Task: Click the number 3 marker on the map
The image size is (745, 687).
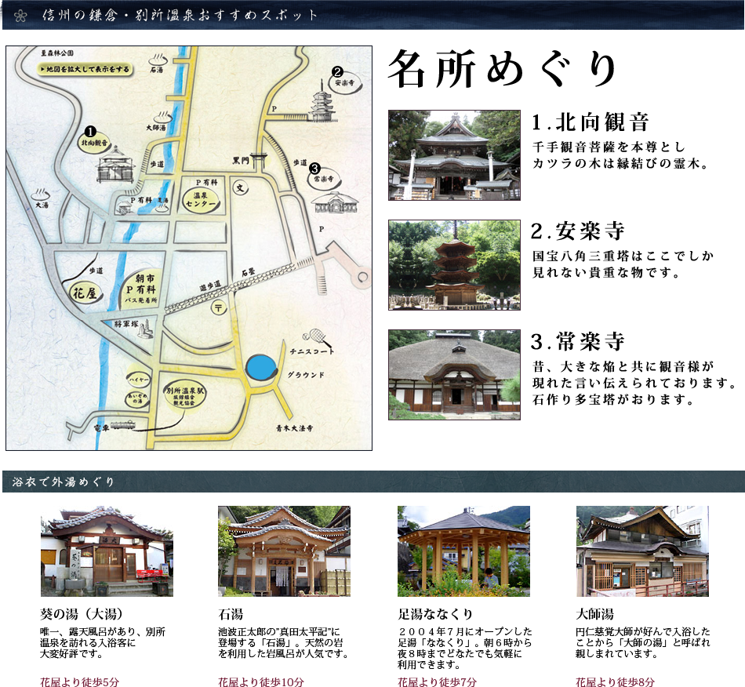Action: coord(314,169)
